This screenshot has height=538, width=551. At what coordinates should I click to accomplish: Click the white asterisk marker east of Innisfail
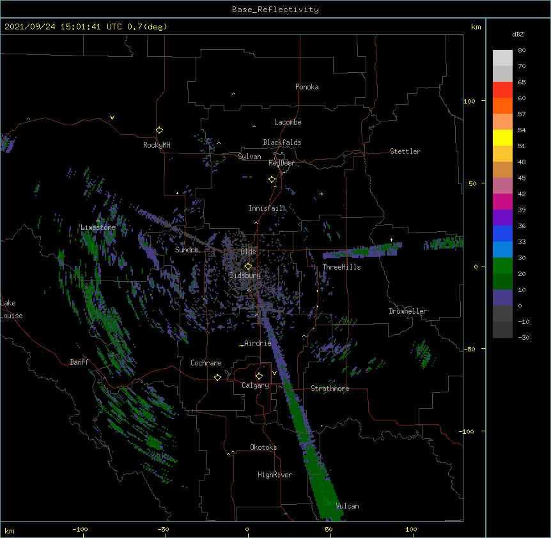321,194
